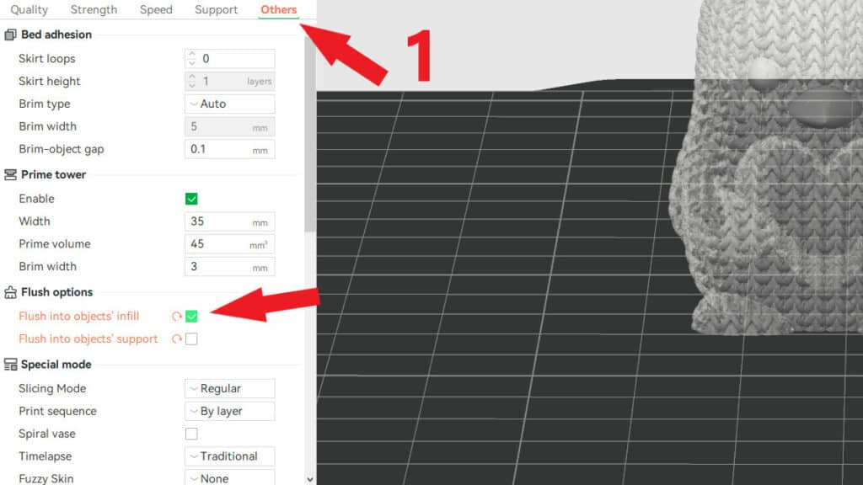This screenshot has width=863, height=485.
Task: Reset the Flush into objects' infill setting
Action: coord(176,317)
